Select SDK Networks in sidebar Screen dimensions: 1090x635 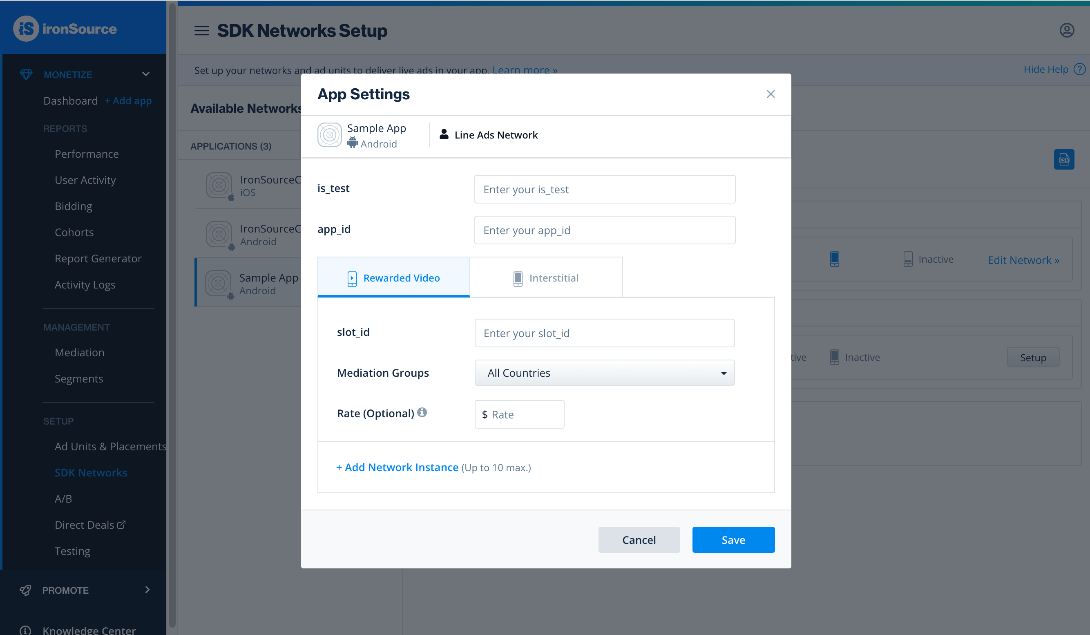coord(91,473)
